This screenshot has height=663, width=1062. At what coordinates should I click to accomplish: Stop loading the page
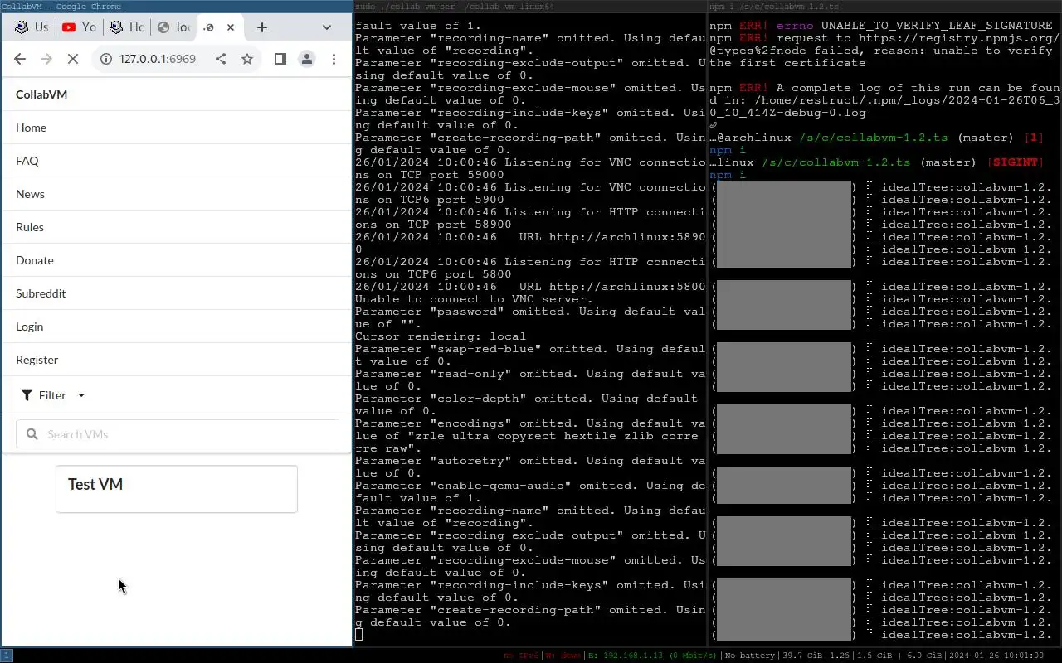coord(73,59)
